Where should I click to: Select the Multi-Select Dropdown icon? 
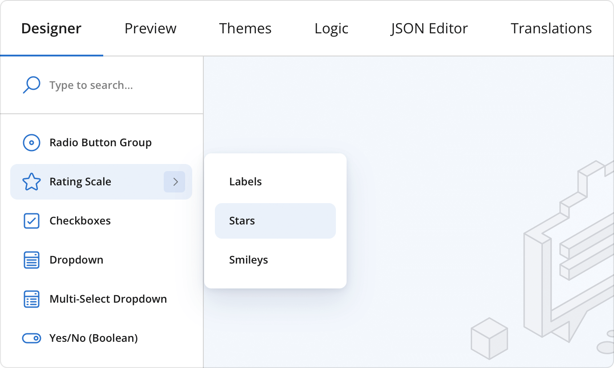31,299
